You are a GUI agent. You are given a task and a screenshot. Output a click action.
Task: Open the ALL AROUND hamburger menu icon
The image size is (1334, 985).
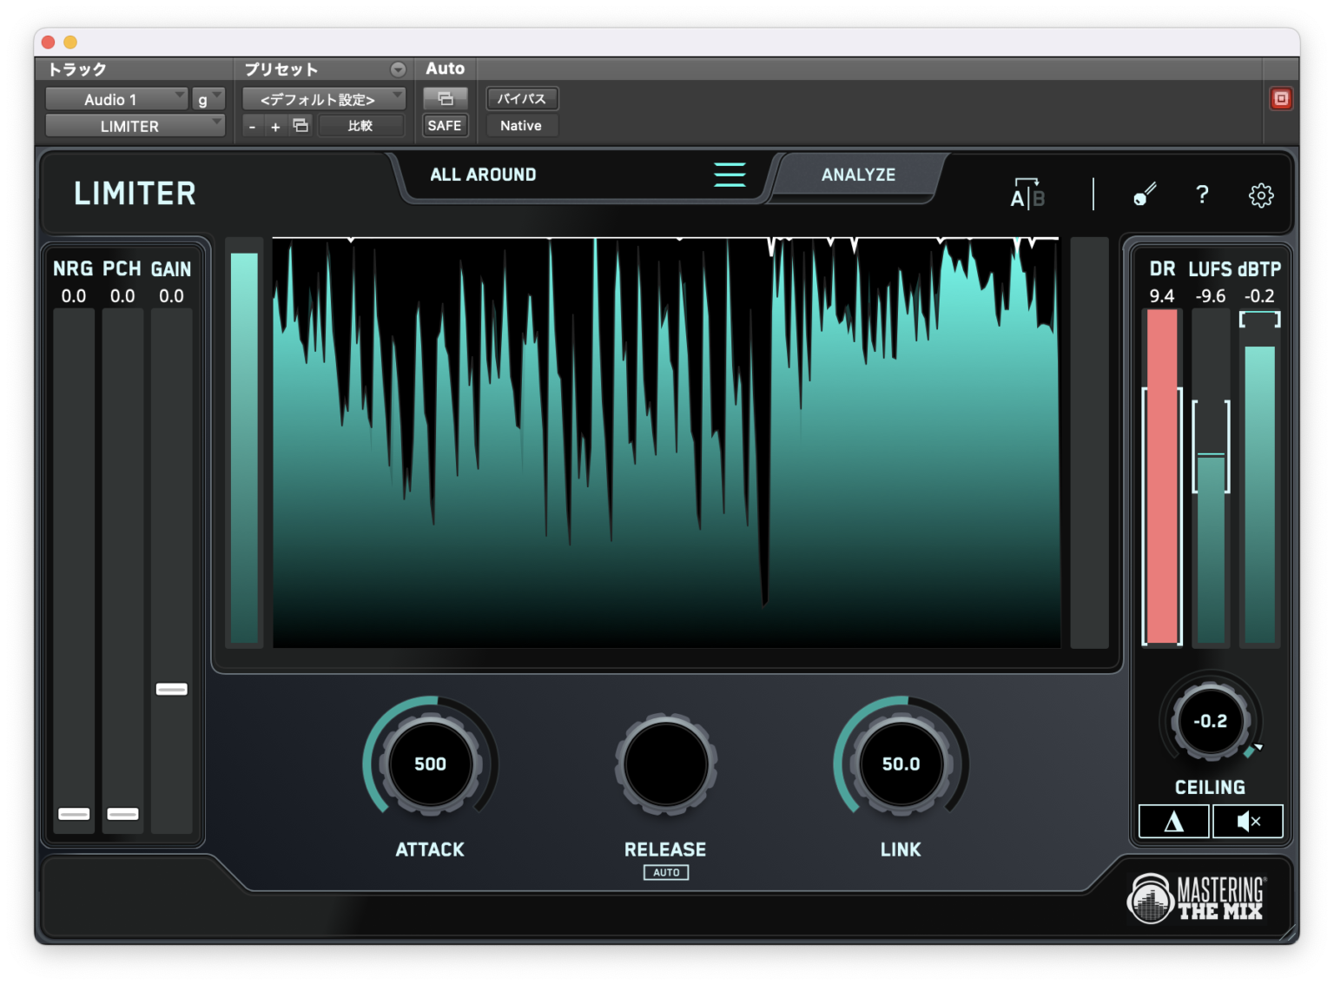point(730,175)
